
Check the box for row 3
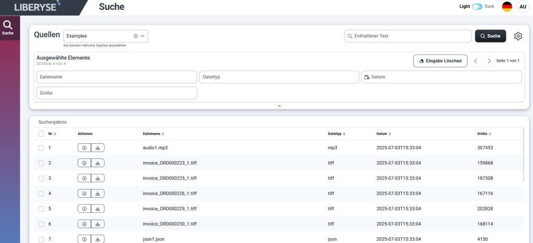(x=41, y=178)
